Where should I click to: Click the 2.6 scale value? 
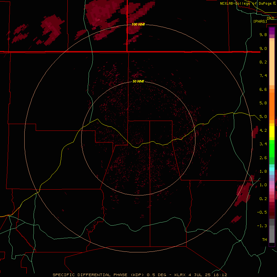pyautogui.click(x=263, y=158)
